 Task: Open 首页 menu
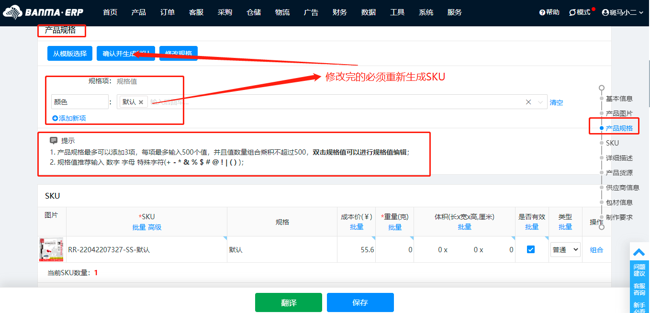tap(110, 12)
